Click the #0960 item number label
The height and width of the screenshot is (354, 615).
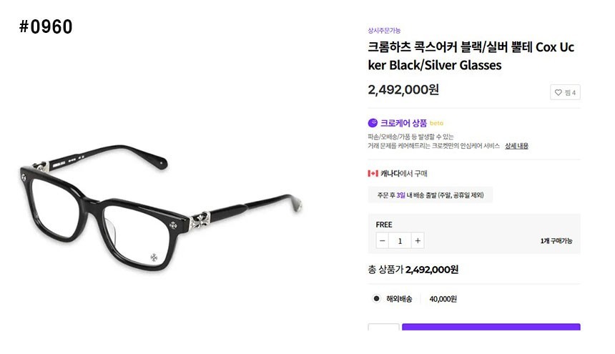pos(46,27)
